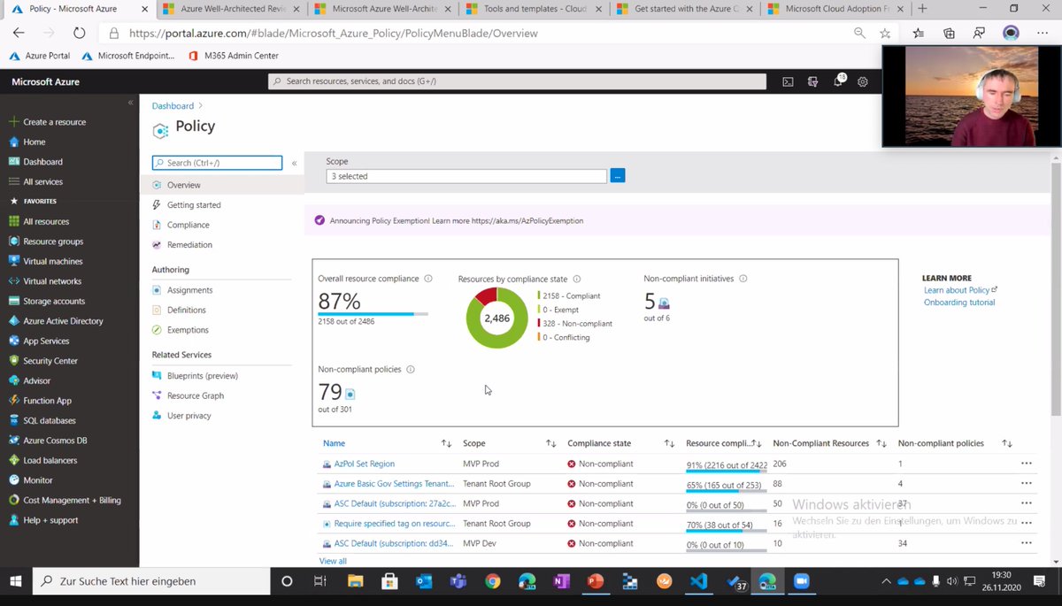Open All services in sidebar
This screenshot has height=606, width=1062.
pyautogui.click(x=42, y=181)
